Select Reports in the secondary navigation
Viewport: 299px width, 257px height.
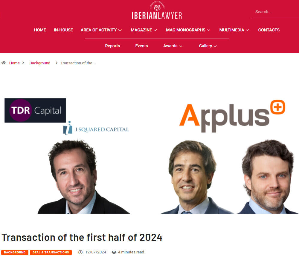[112, 46]
